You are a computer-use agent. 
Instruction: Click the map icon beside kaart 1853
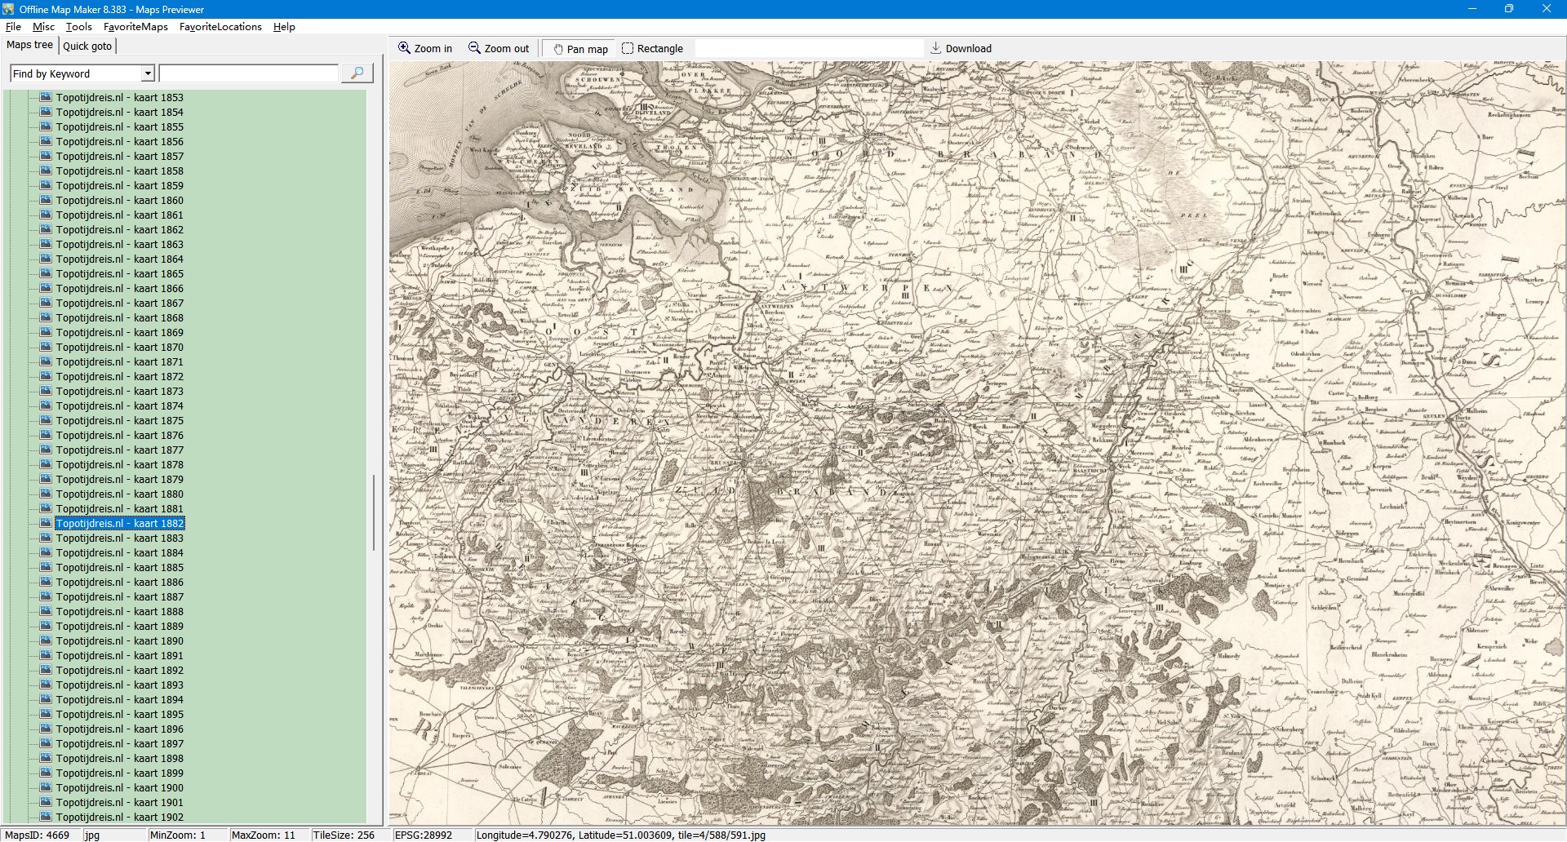[x=46, y=97]
